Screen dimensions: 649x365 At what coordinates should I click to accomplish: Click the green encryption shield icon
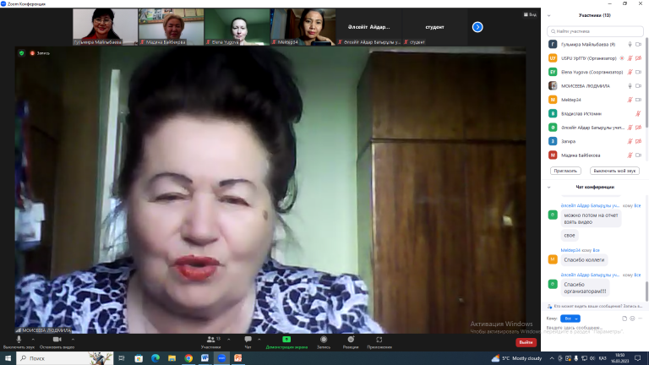coord(22,52)
